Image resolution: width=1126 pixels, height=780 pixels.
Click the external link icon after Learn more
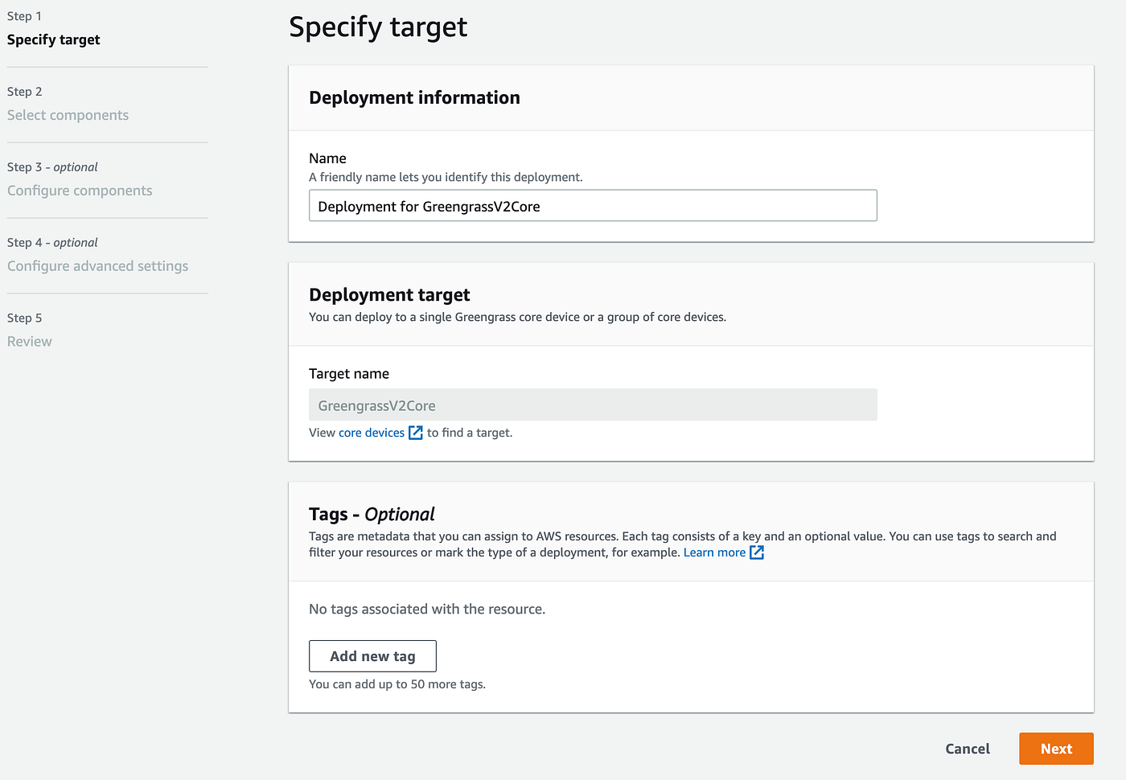[x=756, y=552]
